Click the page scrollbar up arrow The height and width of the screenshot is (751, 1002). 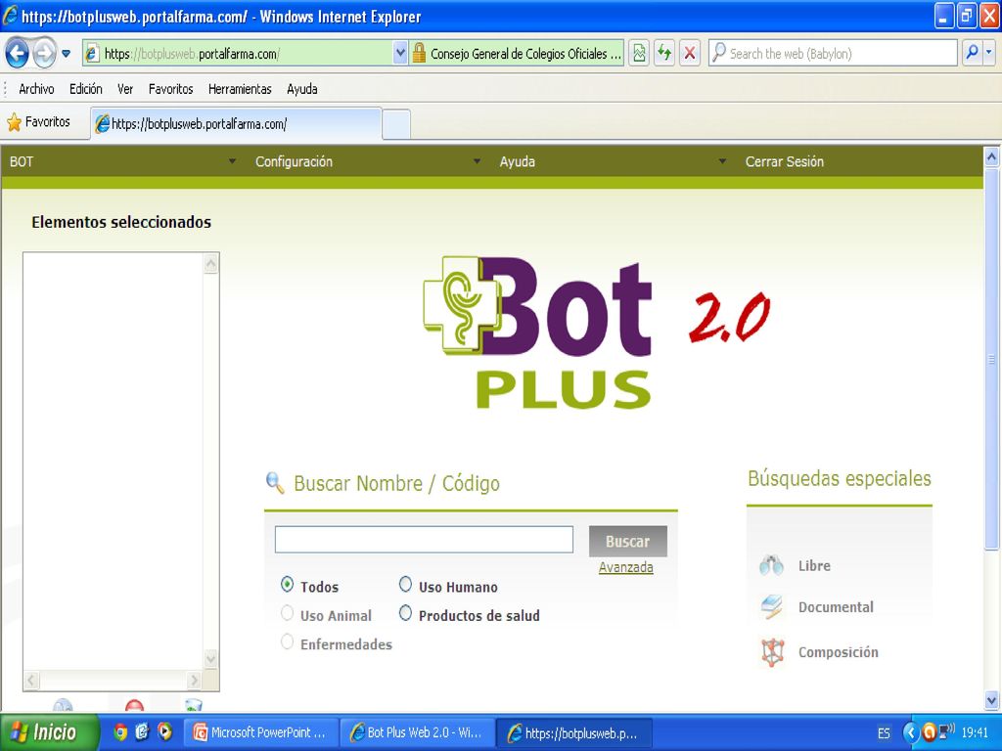click(x=992, y=156)
